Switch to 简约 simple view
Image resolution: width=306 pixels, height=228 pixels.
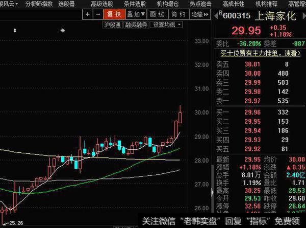[x=178, y=14]
